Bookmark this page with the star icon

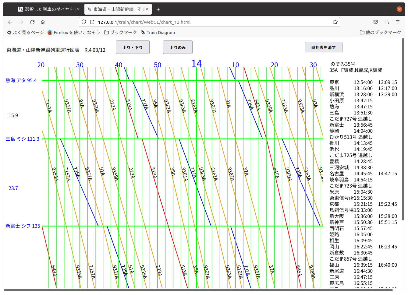click(x=335, y=22)
